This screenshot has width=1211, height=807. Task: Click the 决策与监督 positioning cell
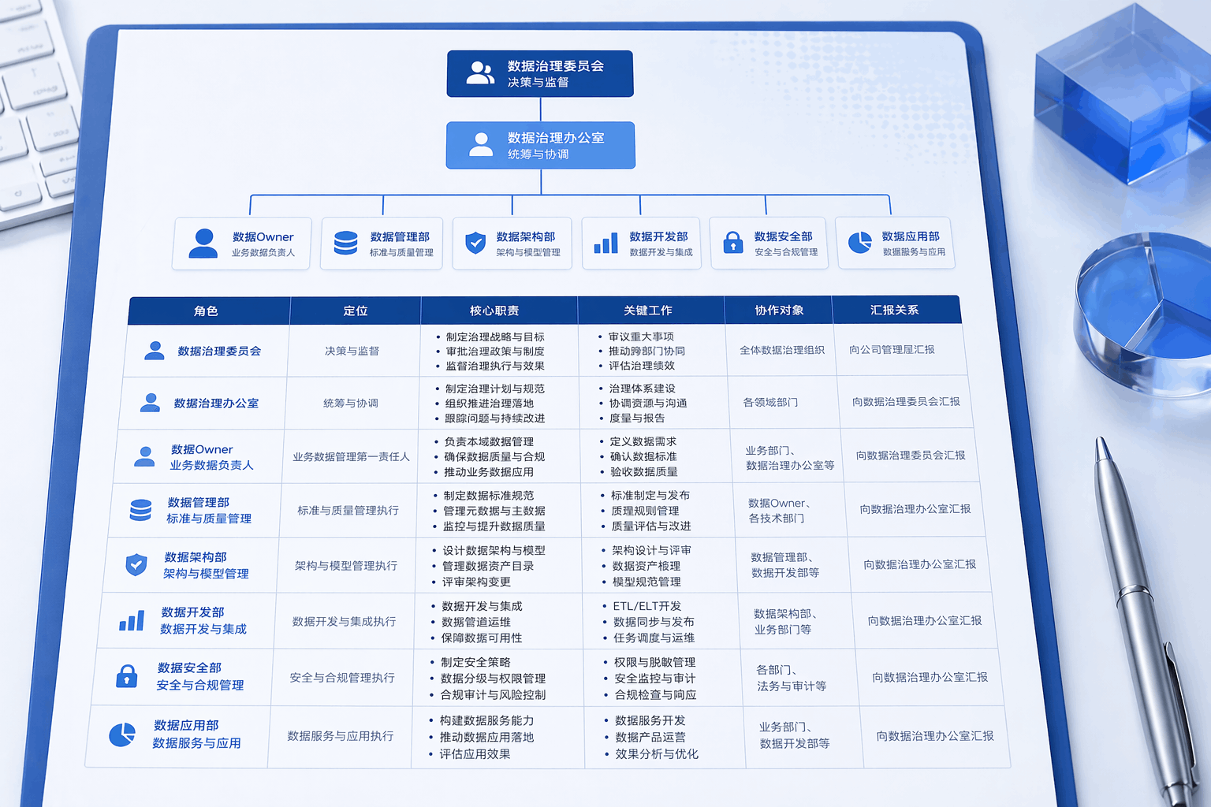[354, 350]
